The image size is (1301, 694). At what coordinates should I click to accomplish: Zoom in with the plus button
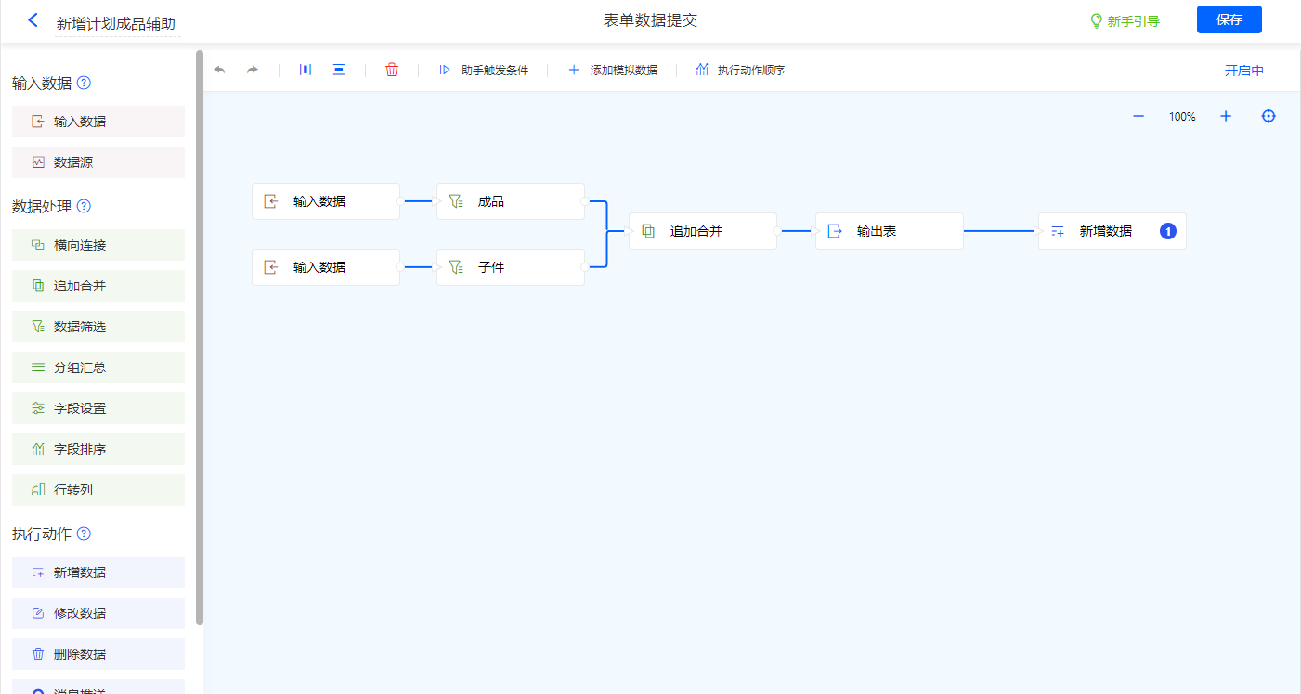(1226, 116)
